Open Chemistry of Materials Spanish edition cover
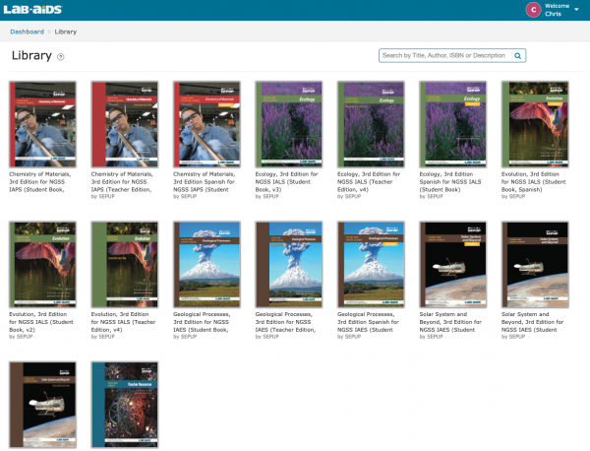 (x=205, y=124)
